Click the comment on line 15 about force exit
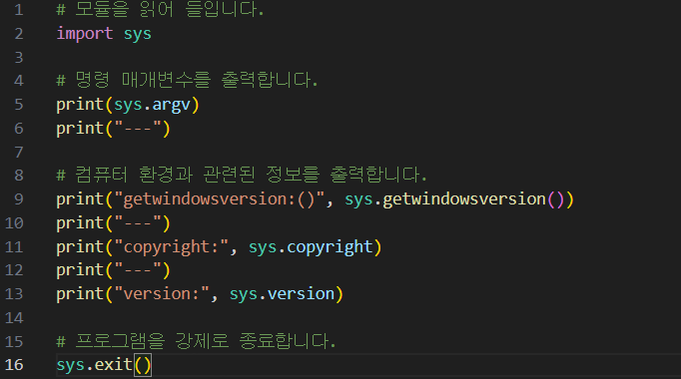The width and height of the screenshot is (681, 379). (197, 341)
